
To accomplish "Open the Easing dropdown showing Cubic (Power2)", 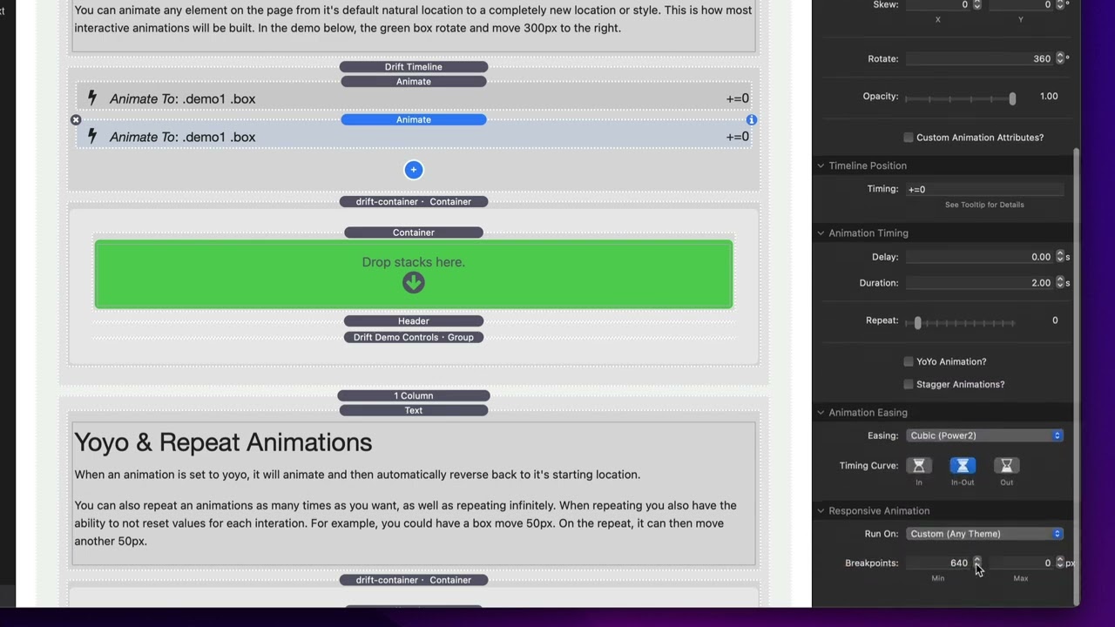I will pyautogui.click(x=984, y=435).
